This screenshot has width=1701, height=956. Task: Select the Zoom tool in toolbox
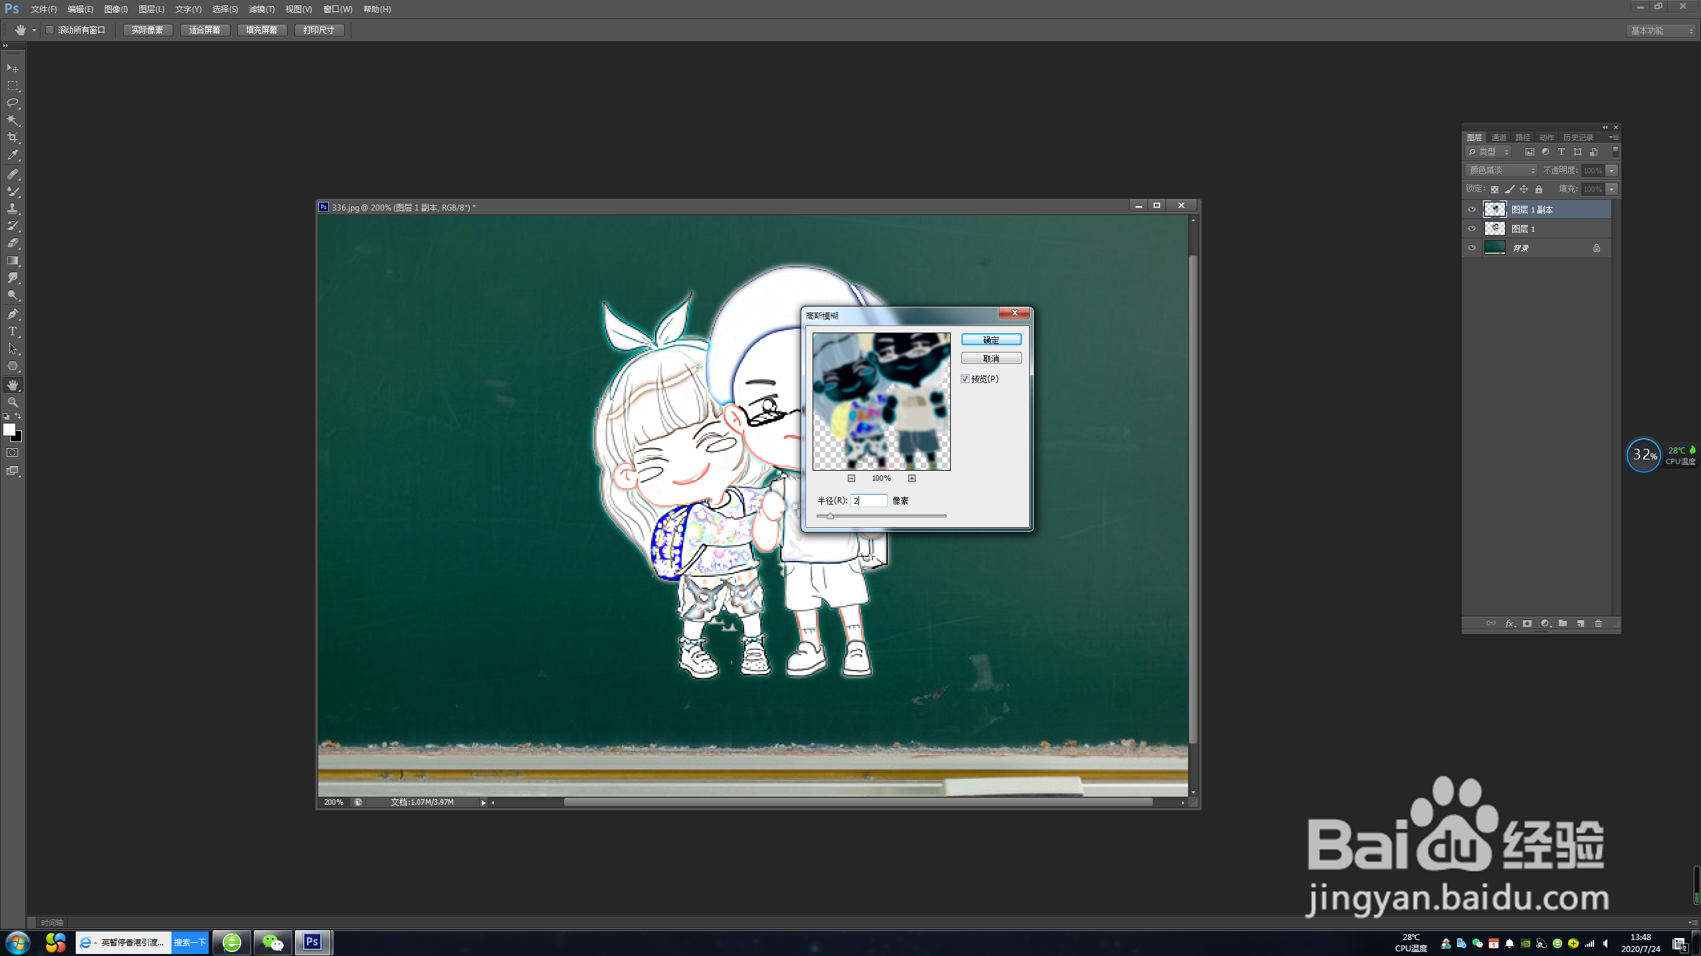tap(13, 402)
